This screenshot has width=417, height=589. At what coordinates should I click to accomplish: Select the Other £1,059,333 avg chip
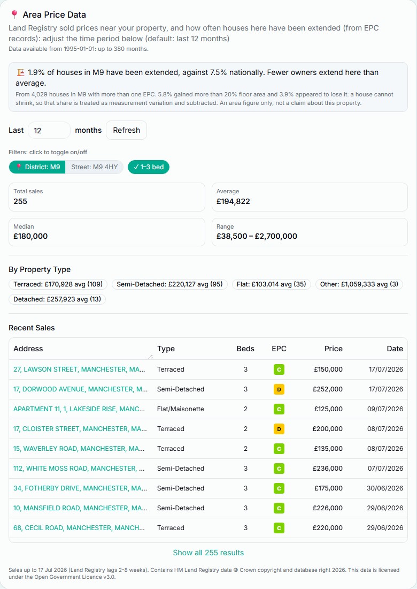click(x=359, y=284)
